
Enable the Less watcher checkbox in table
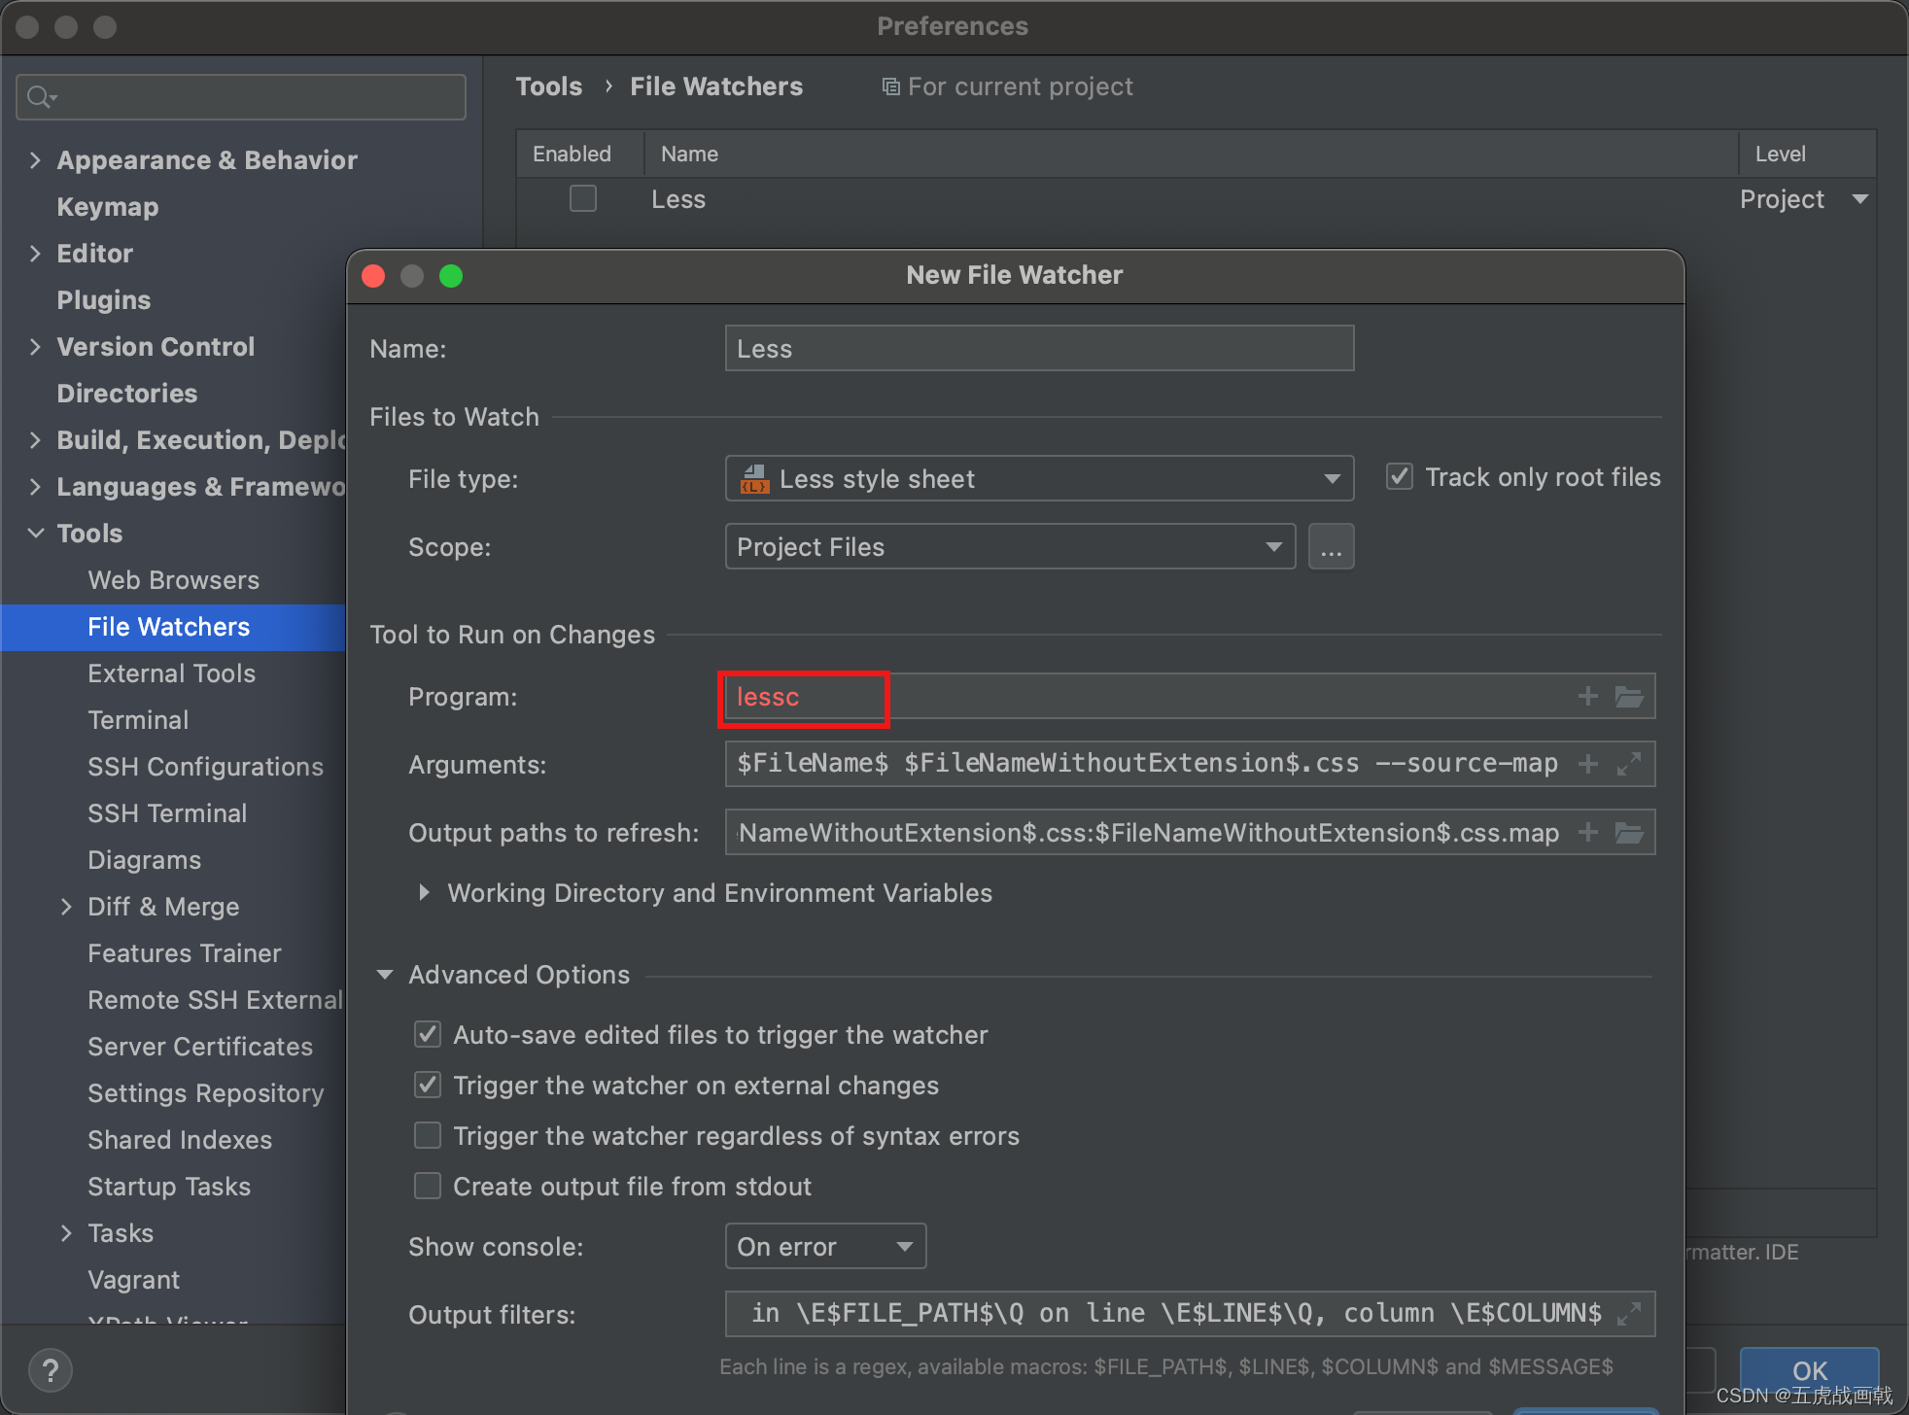click(x=583, y=199)
